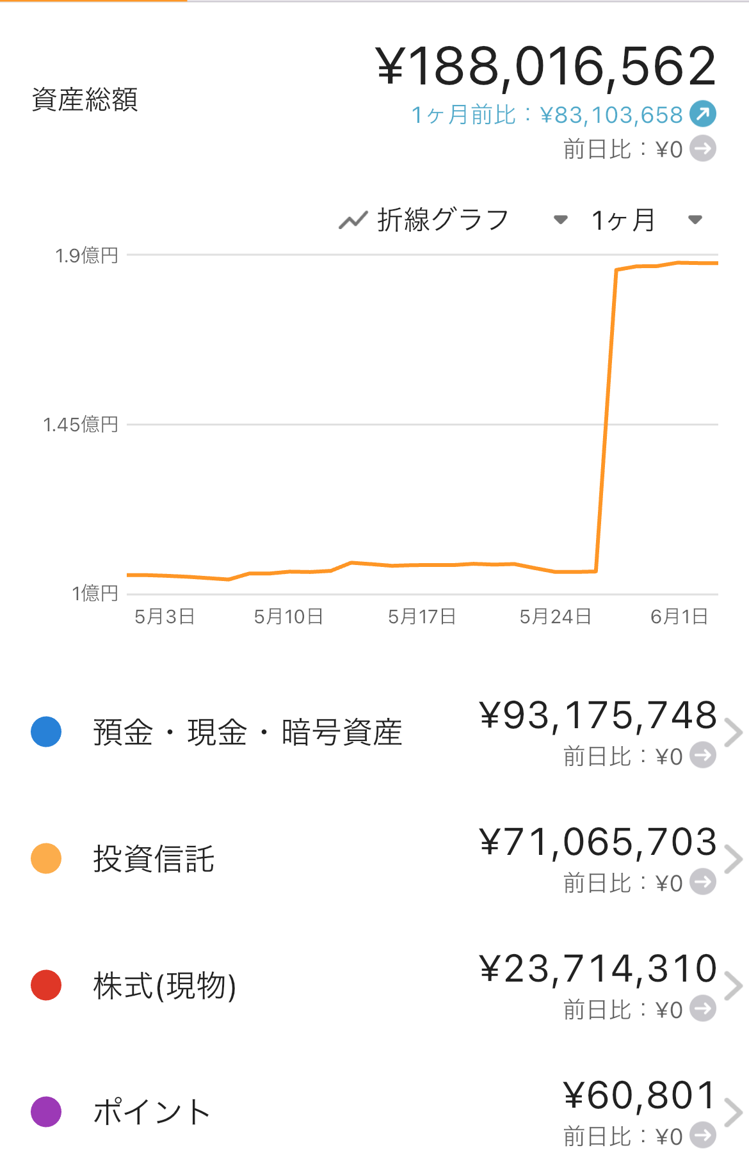This screenshot has width=749, height=1171.
Task: Tap the 前日比 arrow under ¥60,801
Action: click(702, 1135)
